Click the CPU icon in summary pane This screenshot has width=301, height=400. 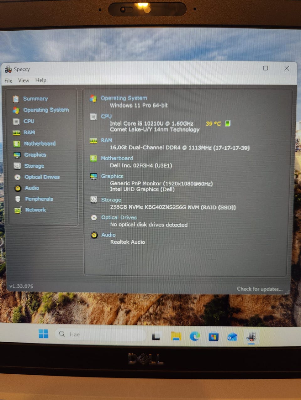coord(93,117)
